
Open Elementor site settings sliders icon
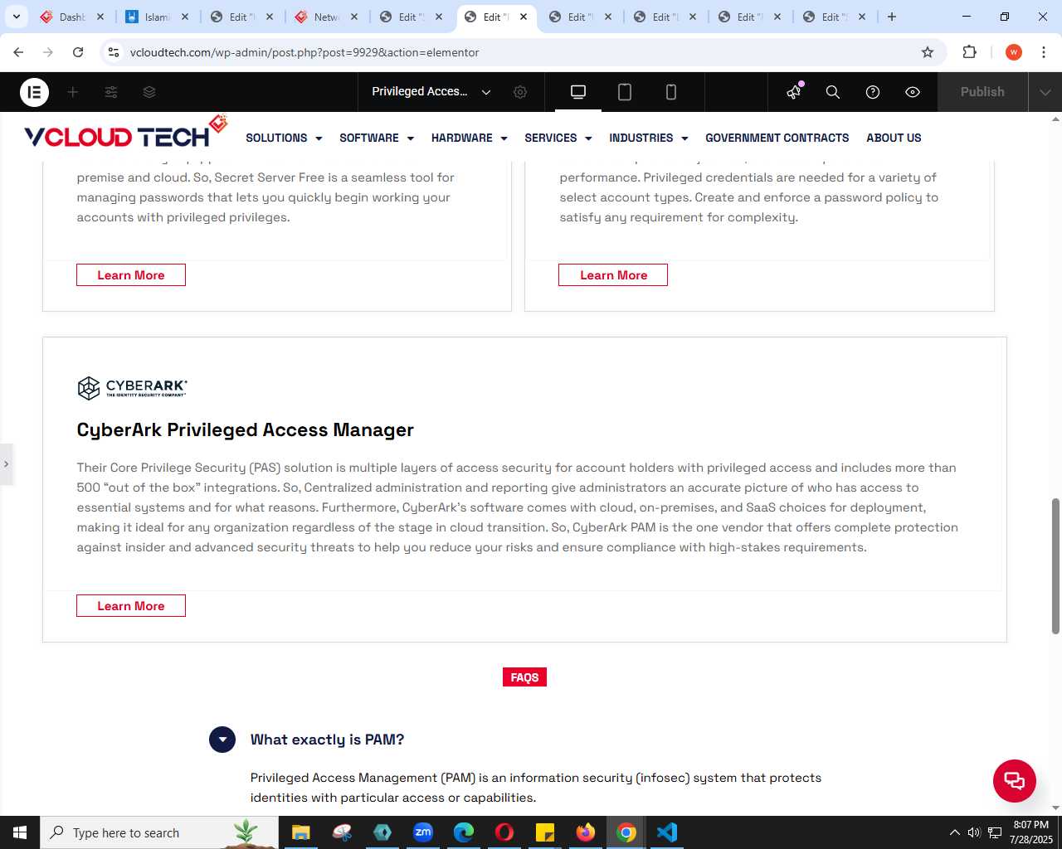(x=111, y=92)
